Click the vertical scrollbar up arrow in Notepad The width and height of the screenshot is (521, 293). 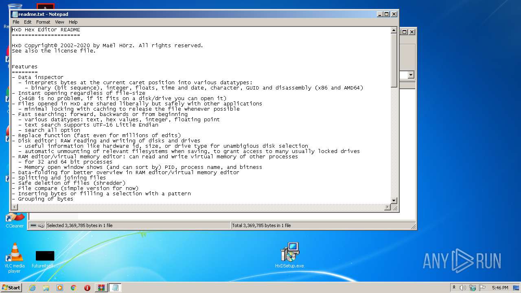coord(394,31)
